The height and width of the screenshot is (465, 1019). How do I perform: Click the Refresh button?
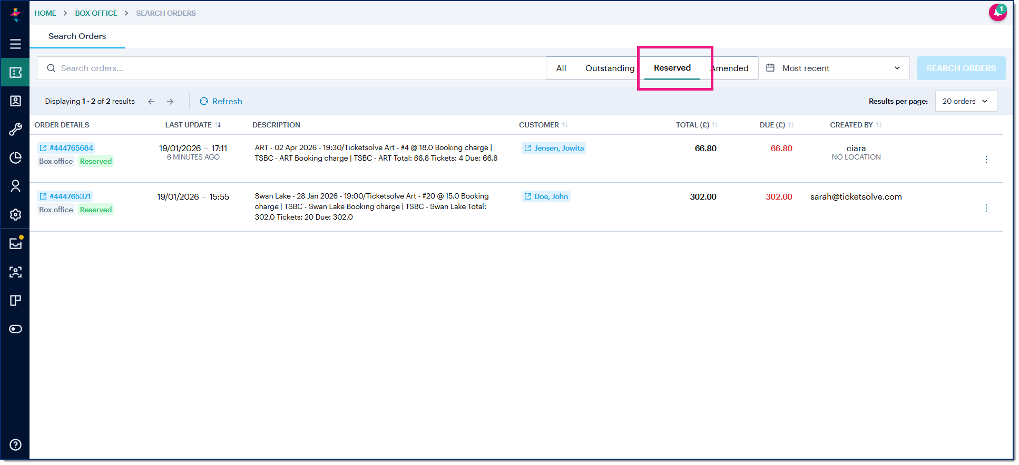pyautogui.click(x=221, y=101)
